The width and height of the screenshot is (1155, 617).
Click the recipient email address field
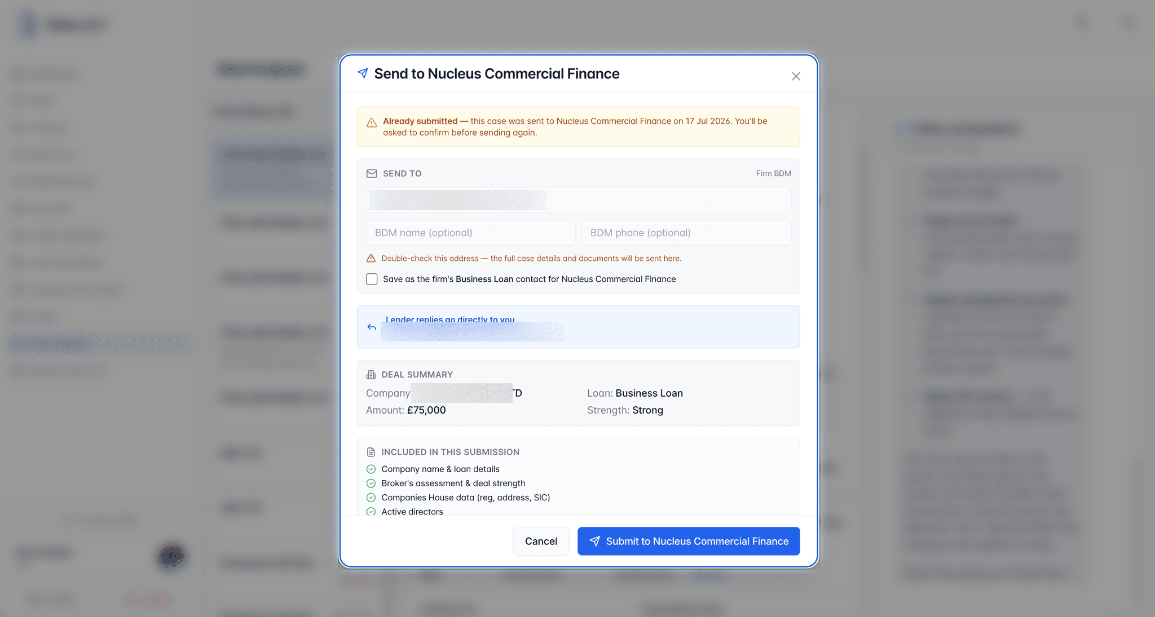coord(579,200)
